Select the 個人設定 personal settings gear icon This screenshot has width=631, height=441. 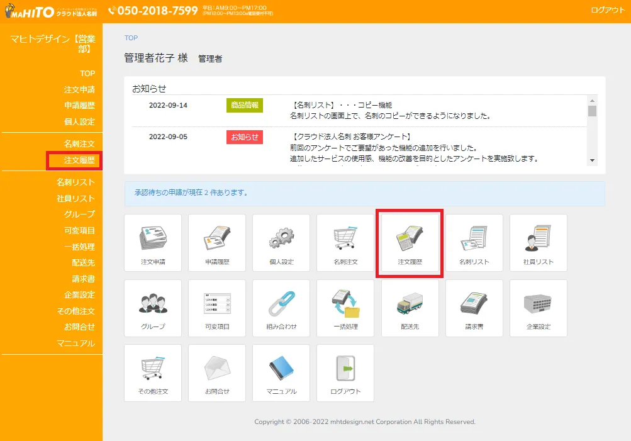281,243
